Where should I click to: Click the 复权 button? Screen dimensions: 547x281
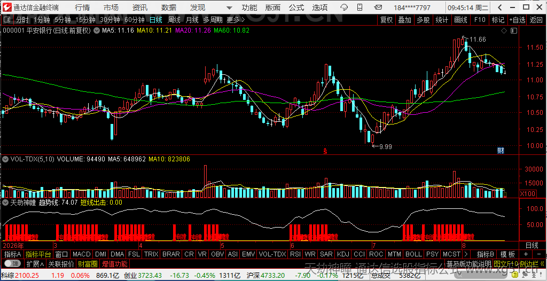[387, 20]
